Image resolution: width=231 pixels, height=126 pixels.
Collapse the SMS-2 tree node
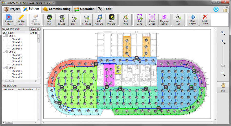point(4,52)
